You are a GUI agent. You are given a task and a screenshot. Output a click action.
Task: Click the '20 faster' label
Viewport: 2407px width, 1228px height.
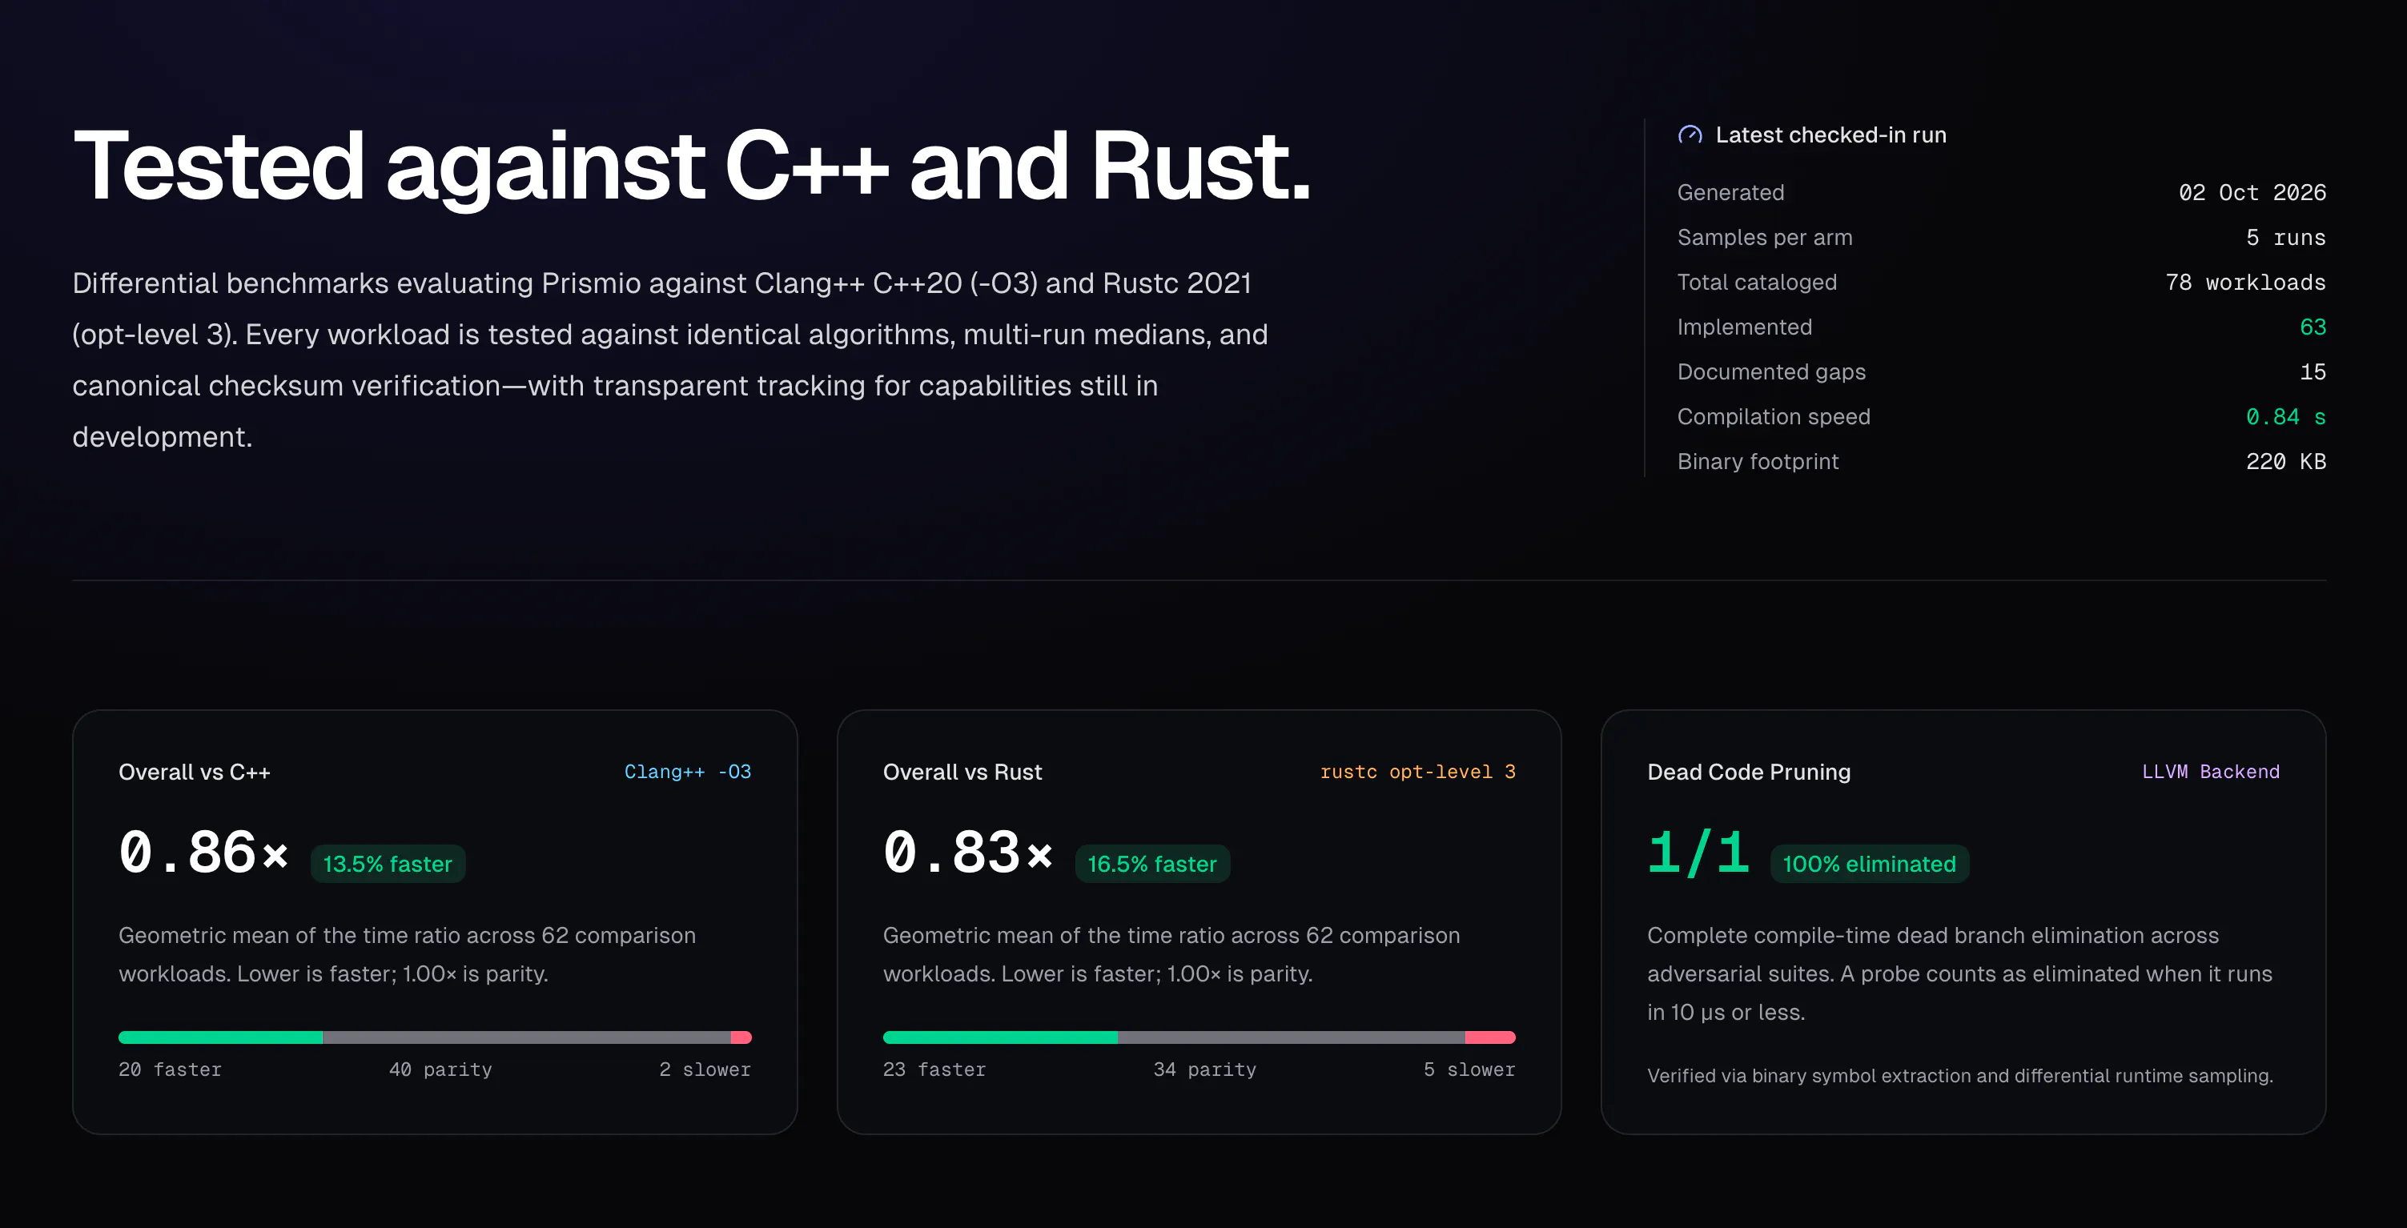point(170,1069)
